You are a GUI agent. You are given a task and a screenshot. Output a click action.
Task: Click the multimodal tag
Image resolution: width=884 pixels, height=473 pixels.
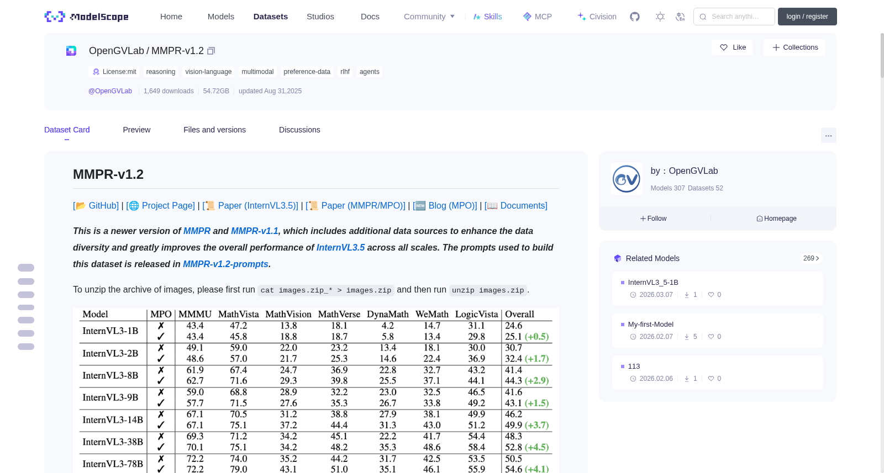point(257,72)
